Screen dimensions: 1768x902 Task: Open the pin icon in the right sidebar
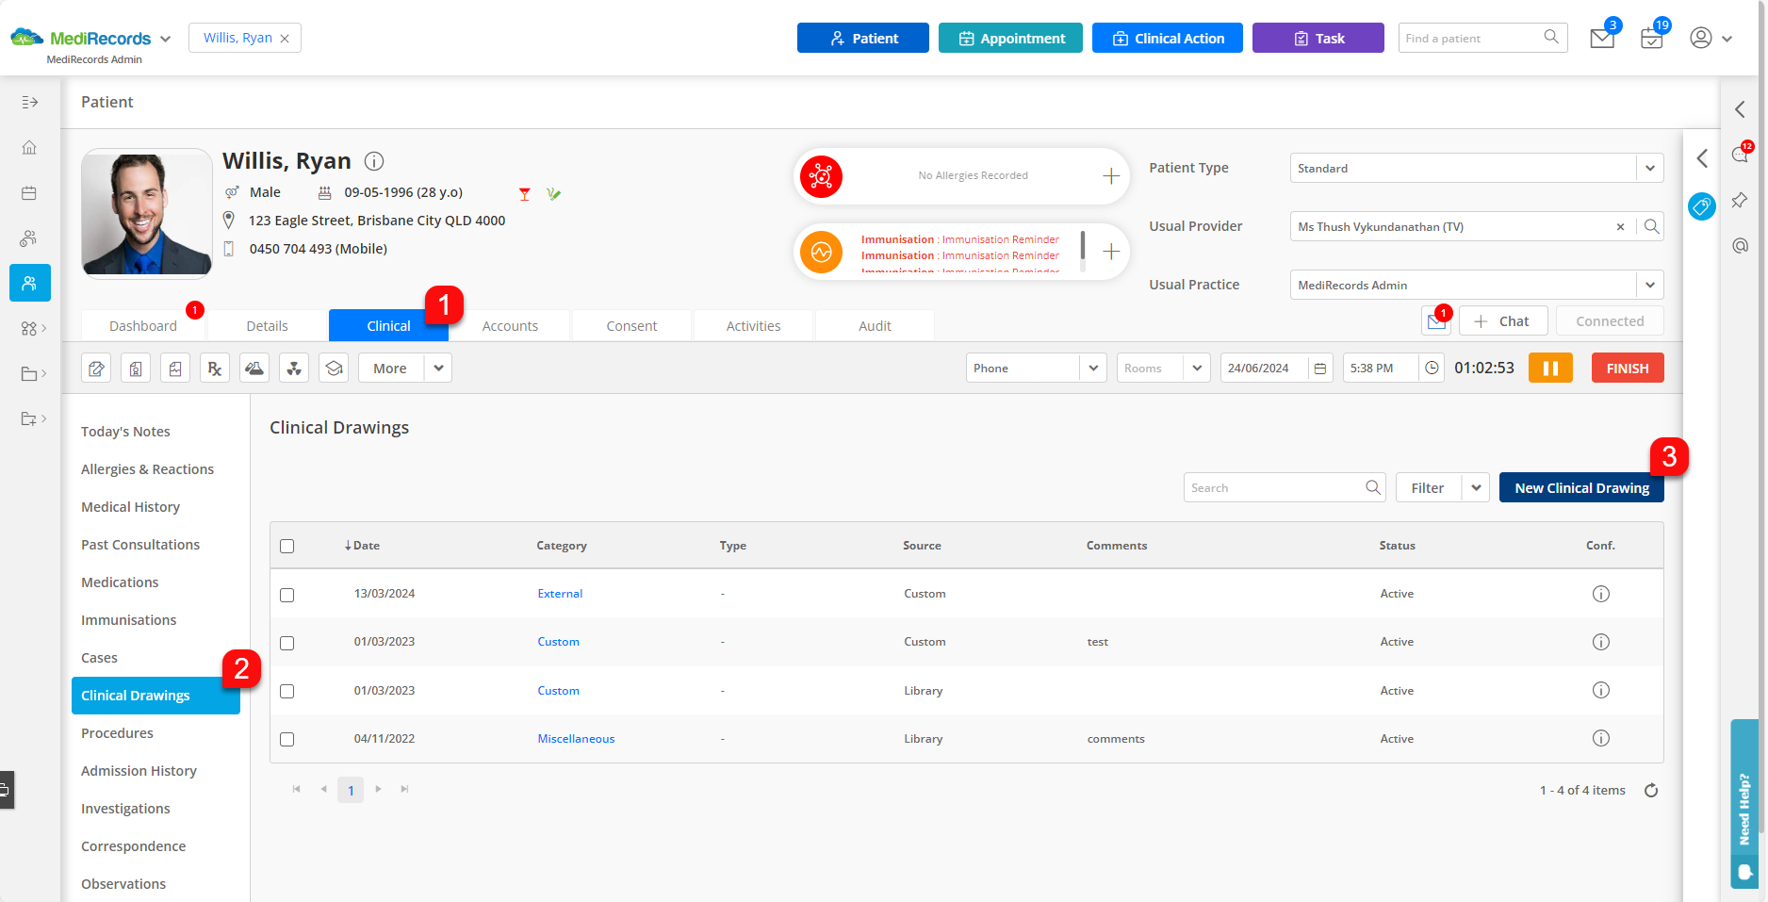coord(1741,200)
